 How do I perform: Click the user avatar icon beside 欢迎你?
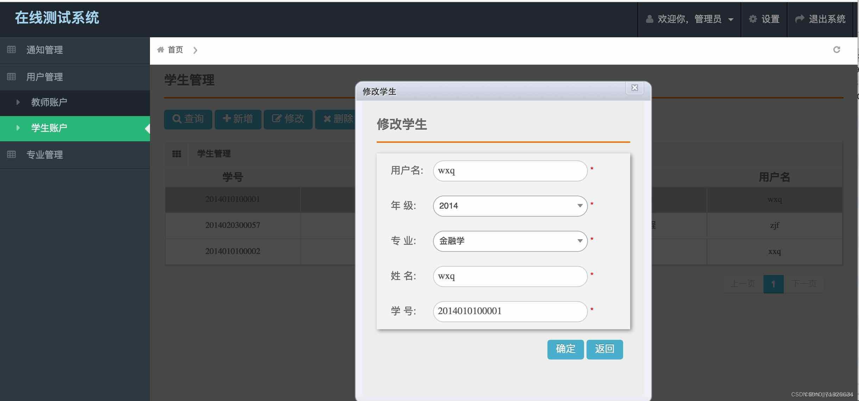[650, 19]
